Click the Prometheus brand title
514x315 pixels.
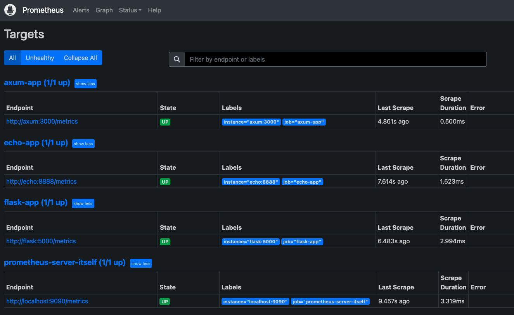click(43, 10)
